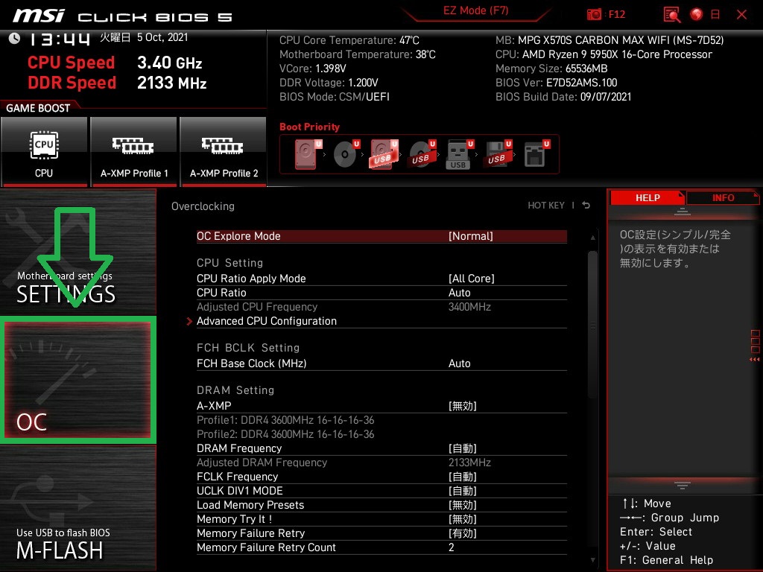
Task: Enable the CPU Game Boost button
Action: tap(44, 151)
